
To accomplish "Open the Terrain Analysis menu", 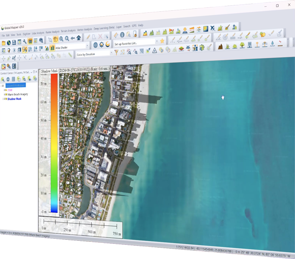I will (x=68, y=30).
